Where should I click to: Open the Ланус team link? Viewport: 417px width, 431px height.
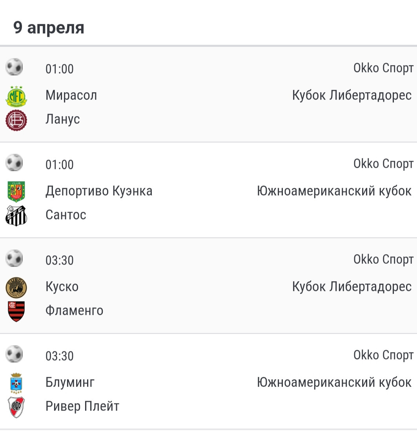pyautogui.click(x=63, y=119)
